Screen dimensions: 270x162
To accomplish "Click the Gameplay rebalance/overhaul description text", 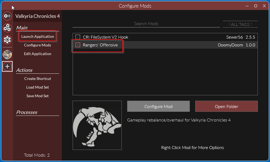I will [x=179, y=120].
